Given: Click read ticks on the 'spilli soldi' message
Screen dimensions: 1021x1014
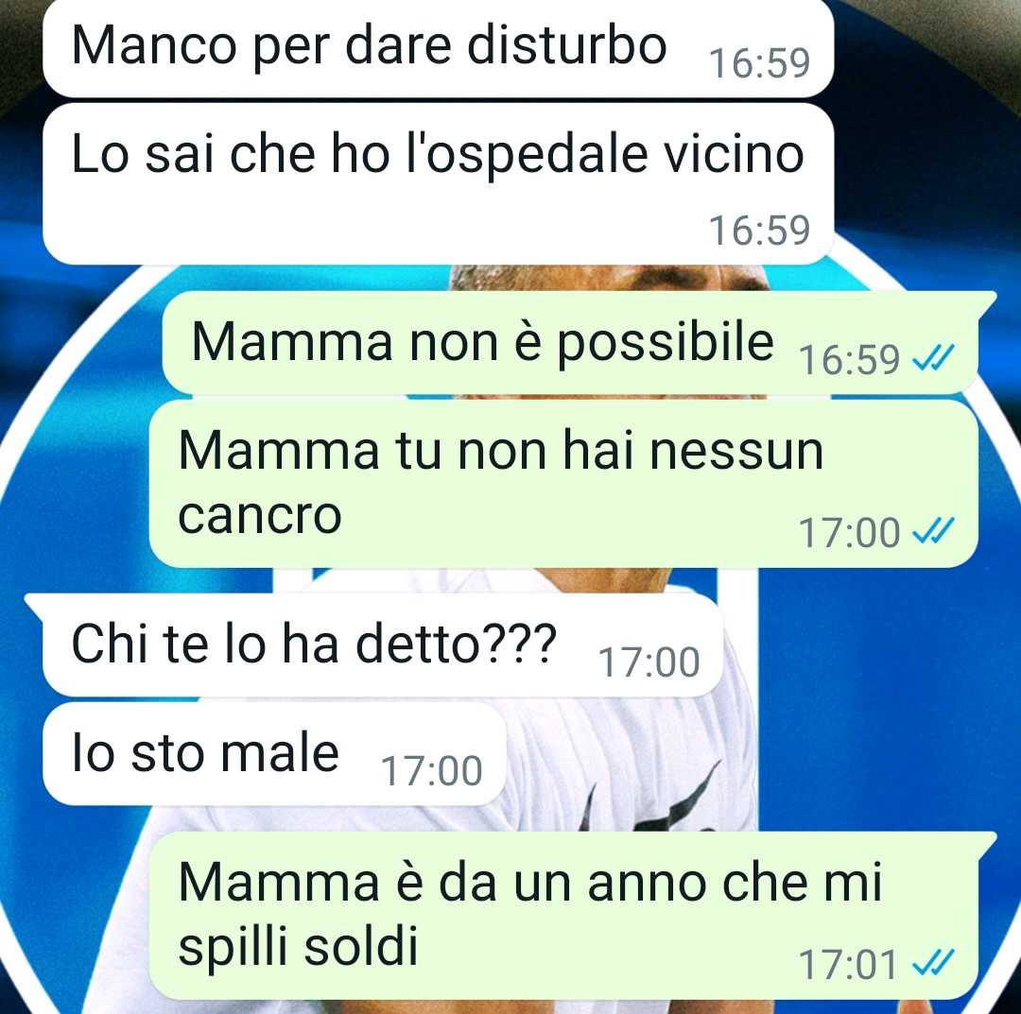Looking at the screenshot, I should (x=933, y=963).
